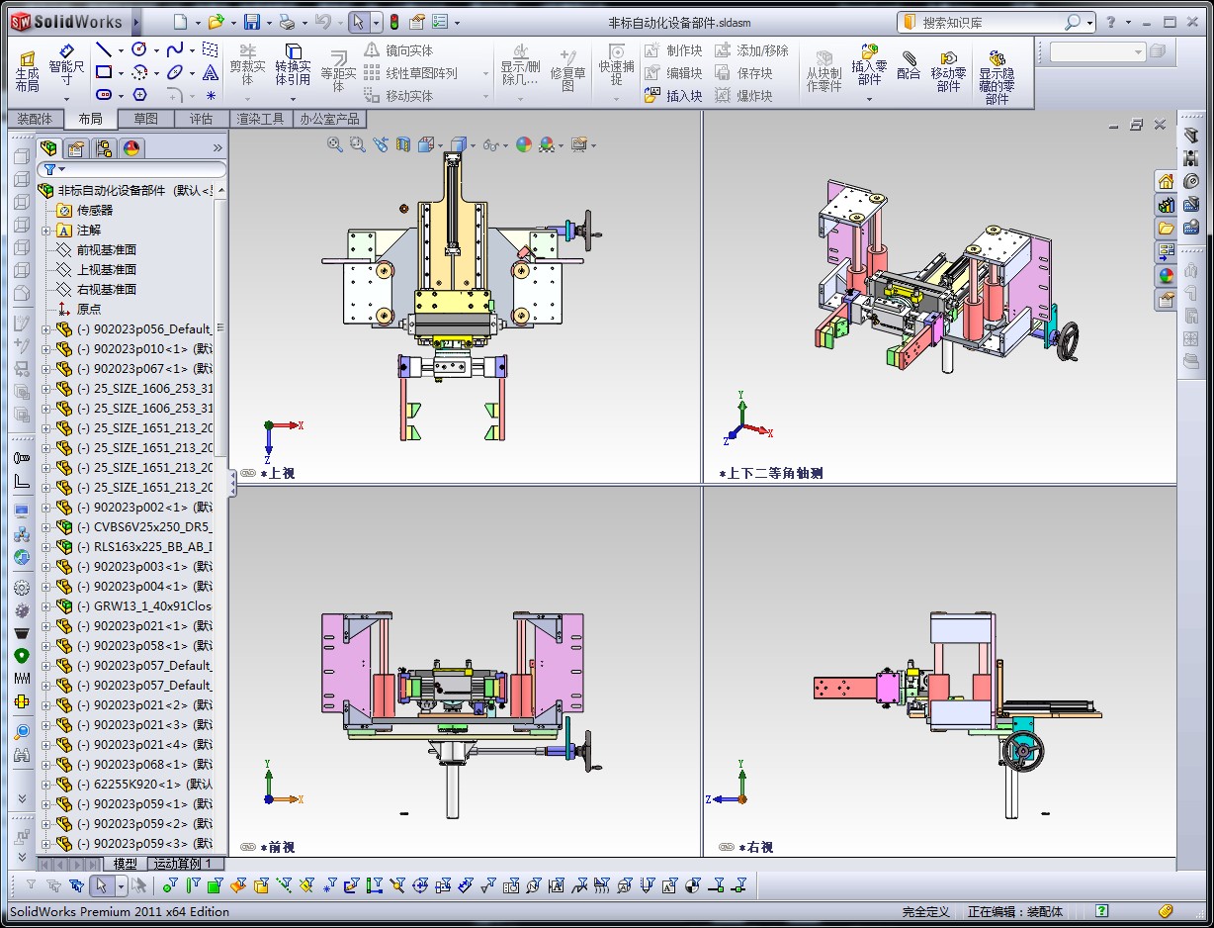Expand the FeatureManager tabs chevron
Viewport: 1214px width, 928px height.
(217, 148)
